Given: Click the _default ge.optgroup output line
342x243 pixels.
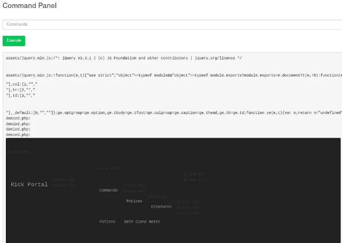Looking at the screenshot, I should tap(174, 112).
